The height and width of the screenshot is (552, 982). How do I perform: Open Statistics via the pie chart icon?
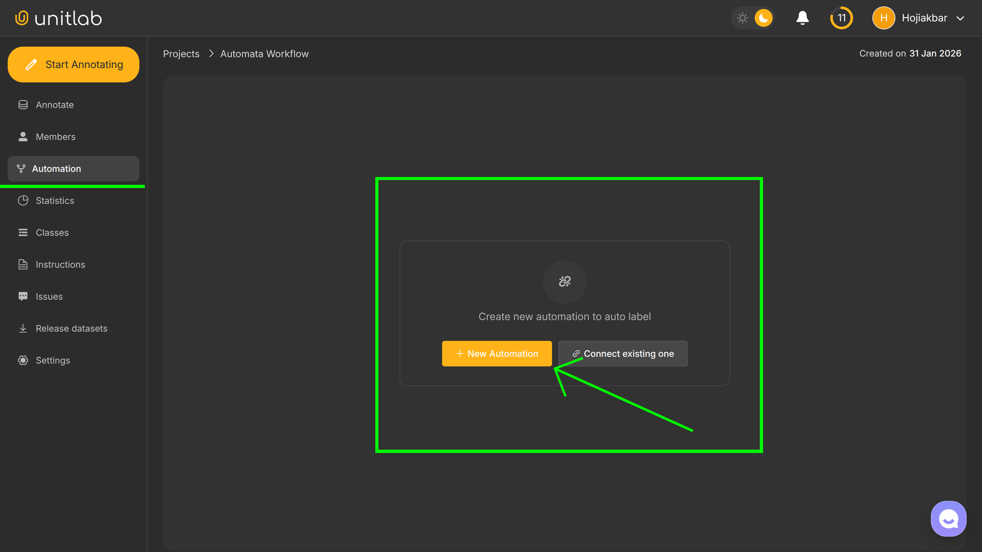[23, 200]
